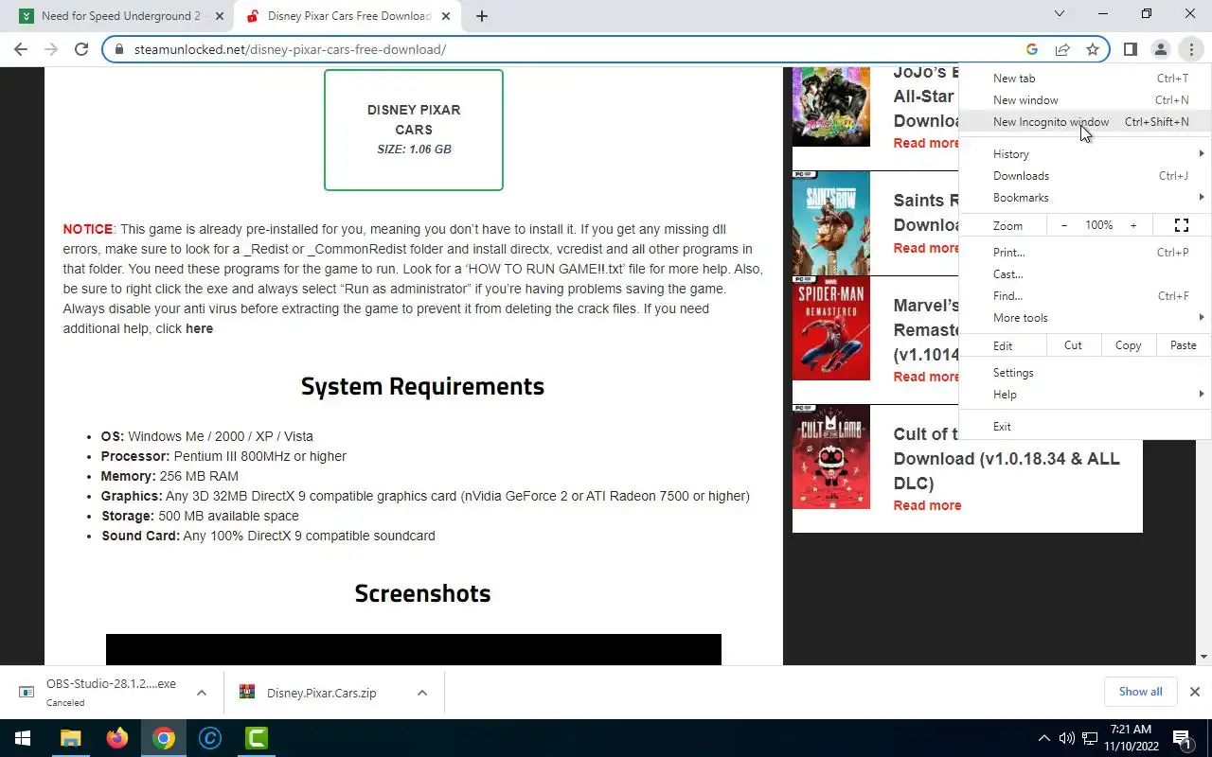Image resolution: width=1212 pixels, height=757 pixels.
Task: Click Cut in the Edit row
Action: (x=1073, y=345)
